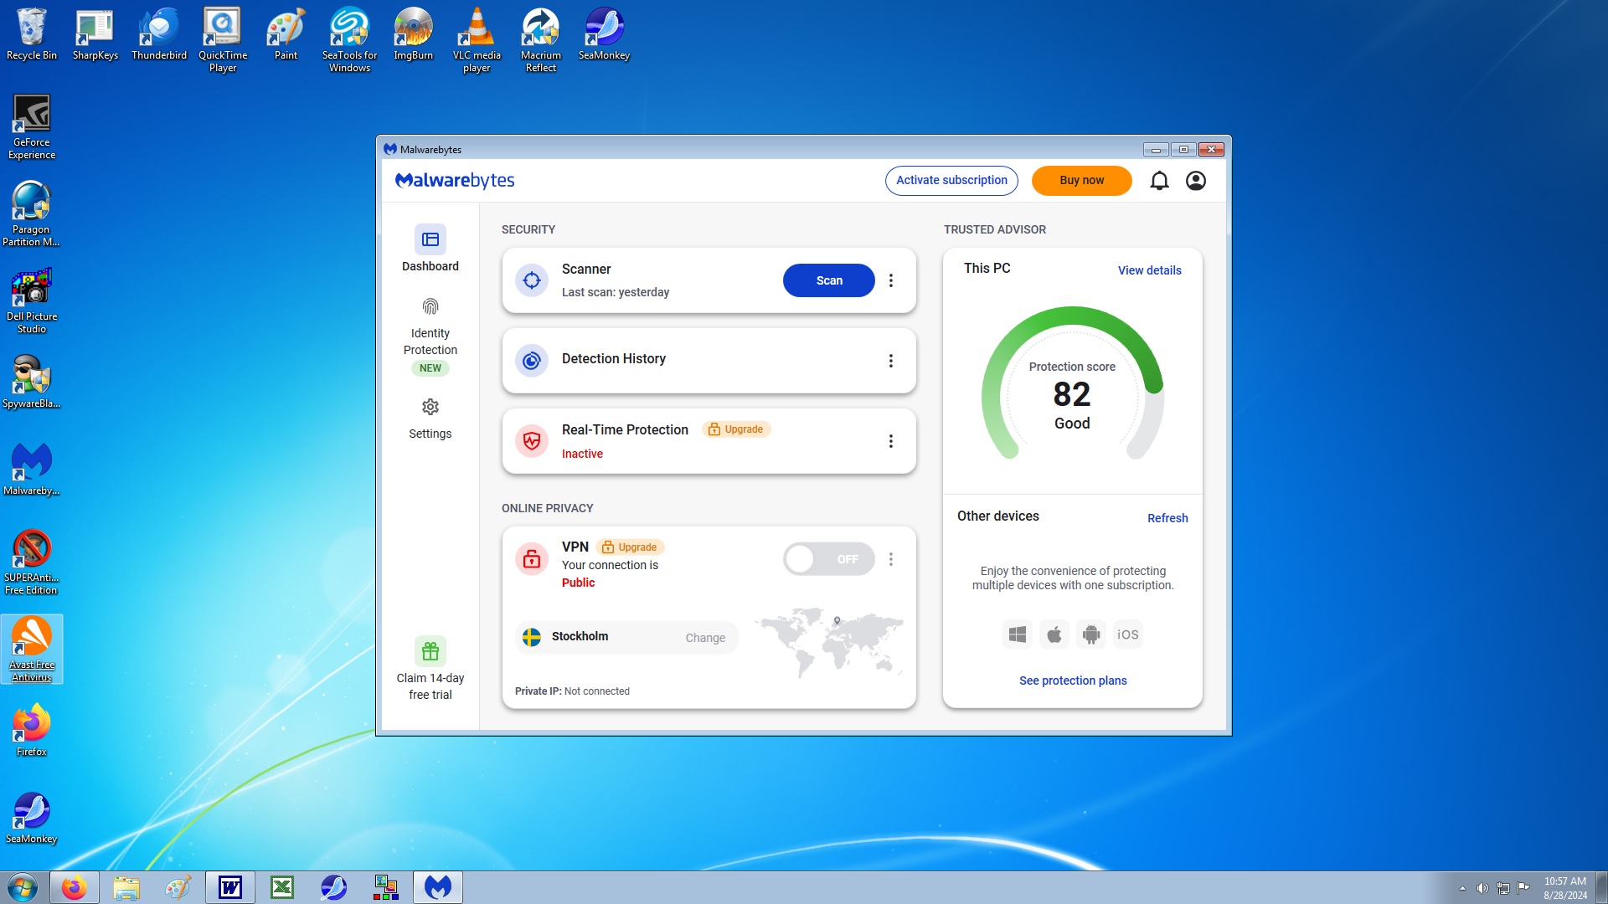Click 'Private IP: Not connected' text

click(572, 691)
